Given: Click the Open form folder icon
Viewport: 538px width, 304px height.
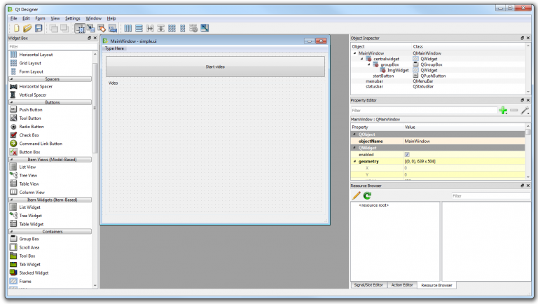Looking at the screenshot, I should (27, 28).
